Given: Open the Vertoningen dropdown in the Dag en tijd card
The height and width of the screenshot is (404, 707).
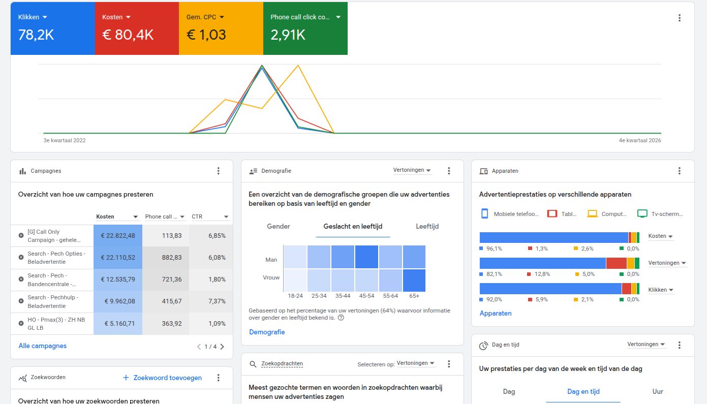Looking at the screenshot, I should click(647, 345).
